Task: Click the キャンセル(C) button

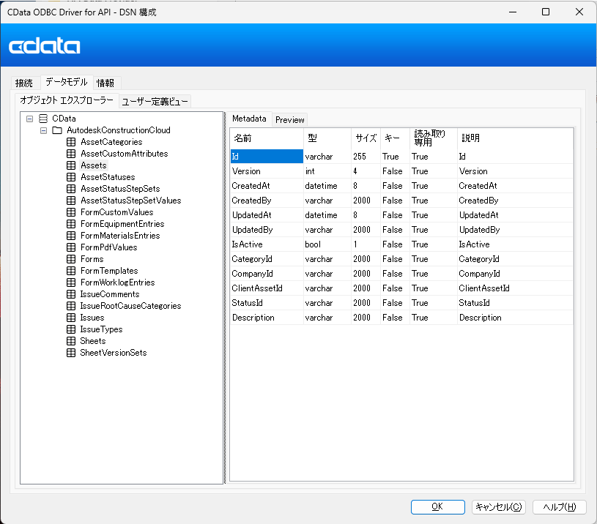Action: [x=499, y=507]
